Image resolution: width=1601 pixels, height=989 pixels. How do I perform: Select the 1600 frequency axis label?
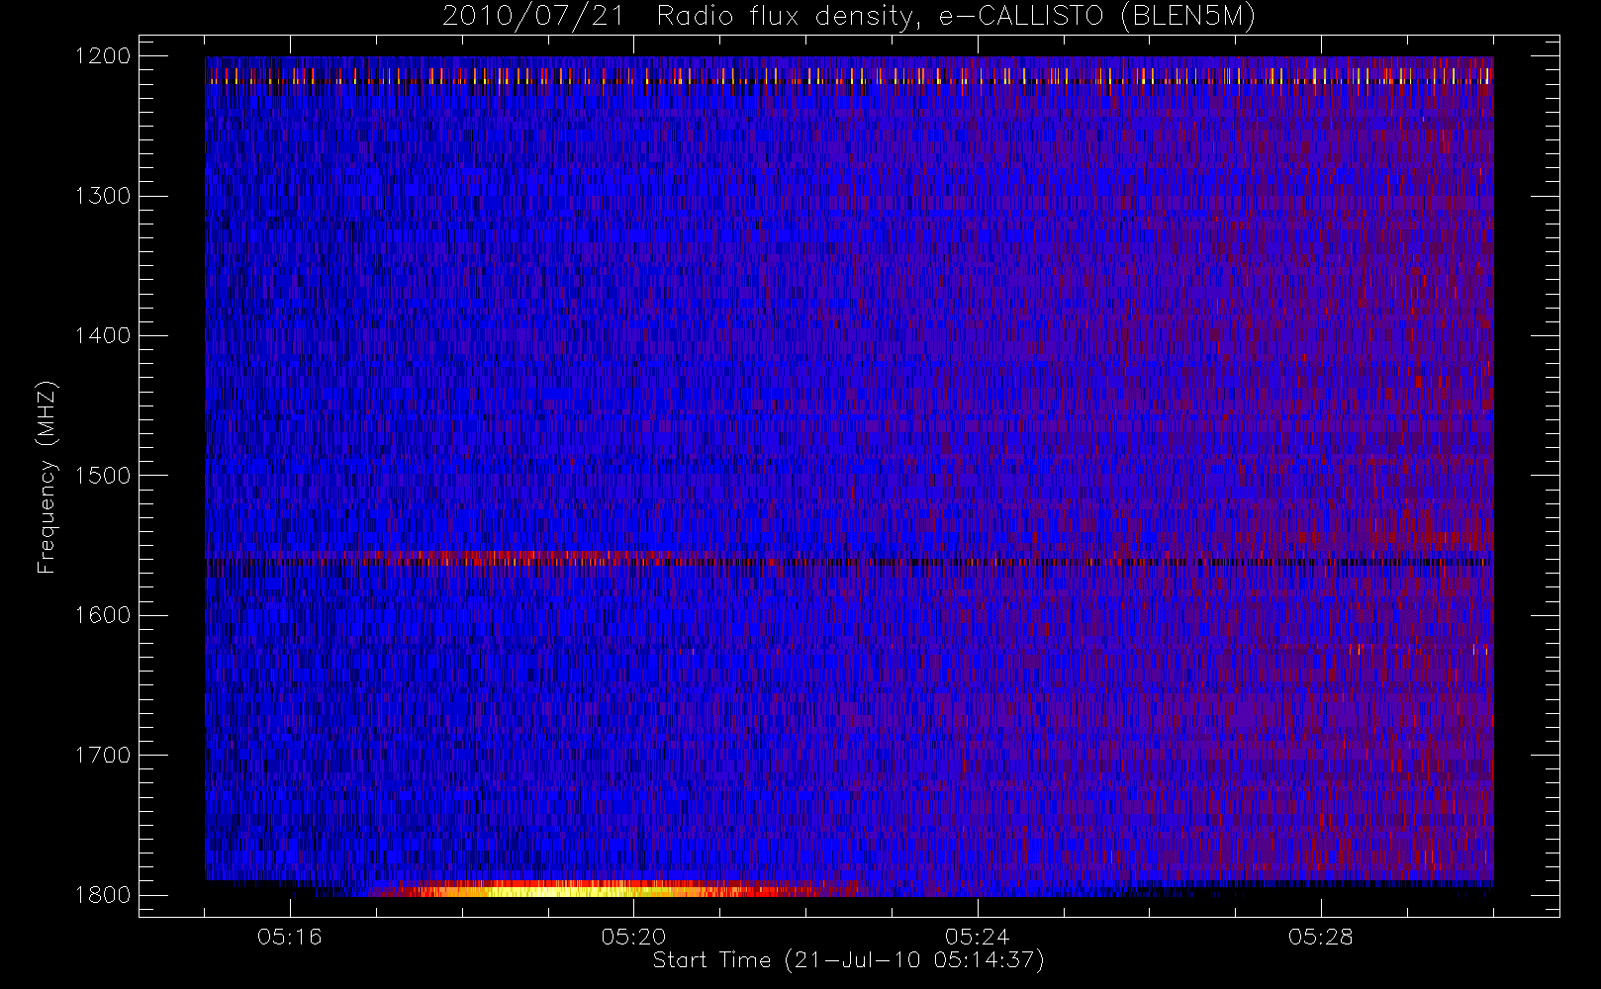click(103, 615)
